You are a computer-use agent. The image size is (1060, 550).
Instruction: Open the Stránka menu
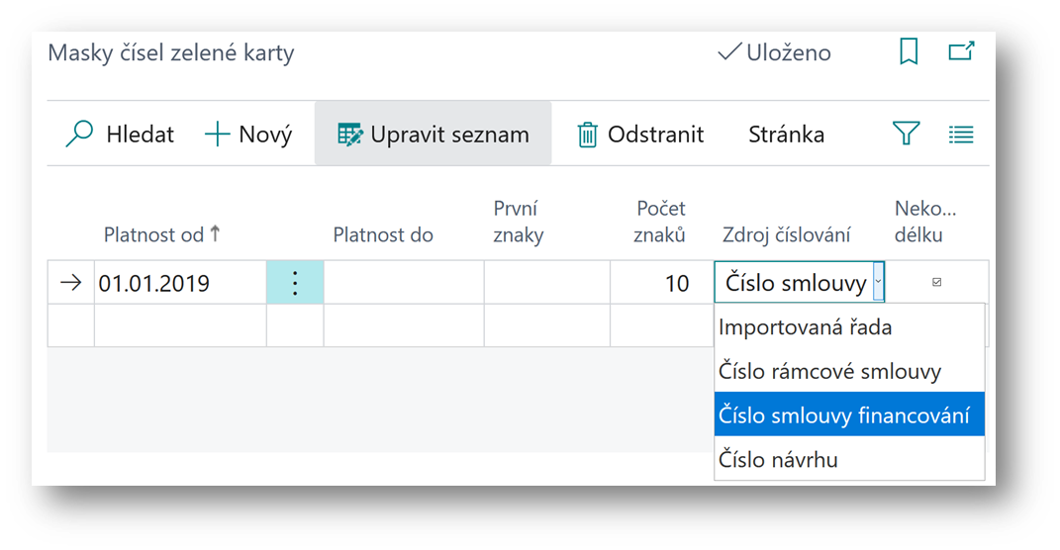click(786, 135)
